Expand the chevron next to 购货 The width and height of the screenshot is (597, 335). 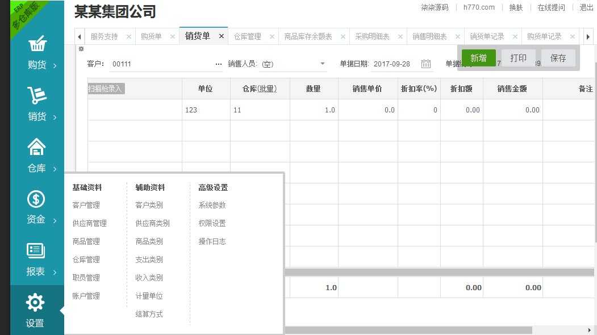pyautogui.click(x=55, y=65)
